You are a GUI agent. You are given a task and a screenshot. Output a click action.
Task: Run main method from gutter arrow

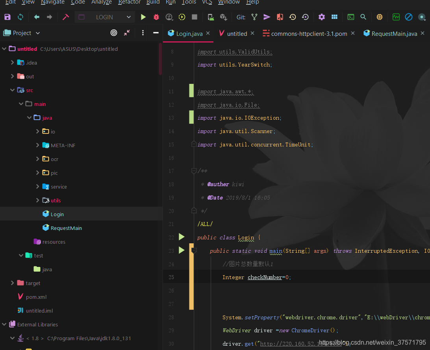[x=182, y=250]
